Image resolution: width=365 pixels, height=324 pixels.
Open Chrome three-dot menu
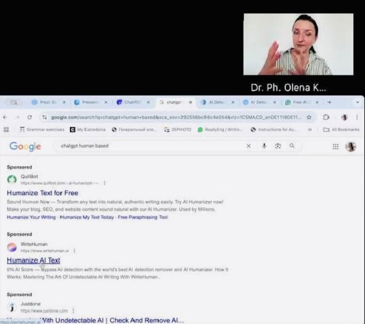point(357,117)
